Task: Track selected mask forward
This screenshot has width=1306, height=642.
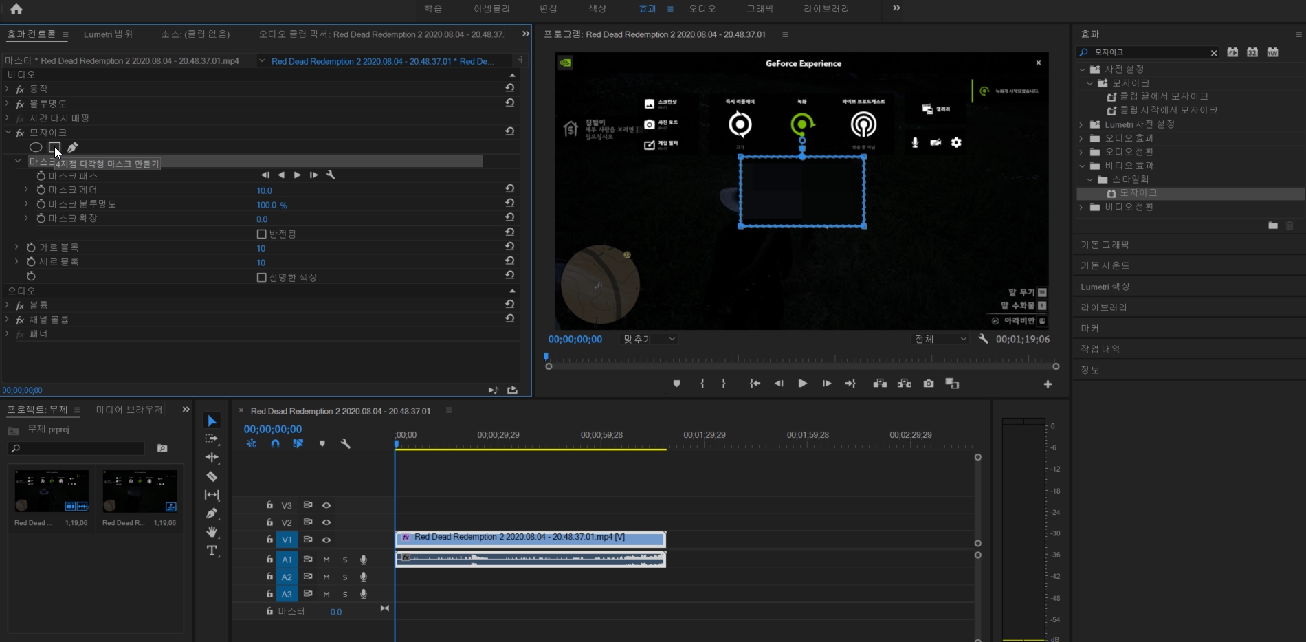Action: 297,175
